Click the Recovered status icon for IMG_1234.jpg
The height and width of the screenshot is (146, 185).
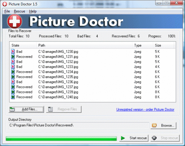(x=13, y=72)
